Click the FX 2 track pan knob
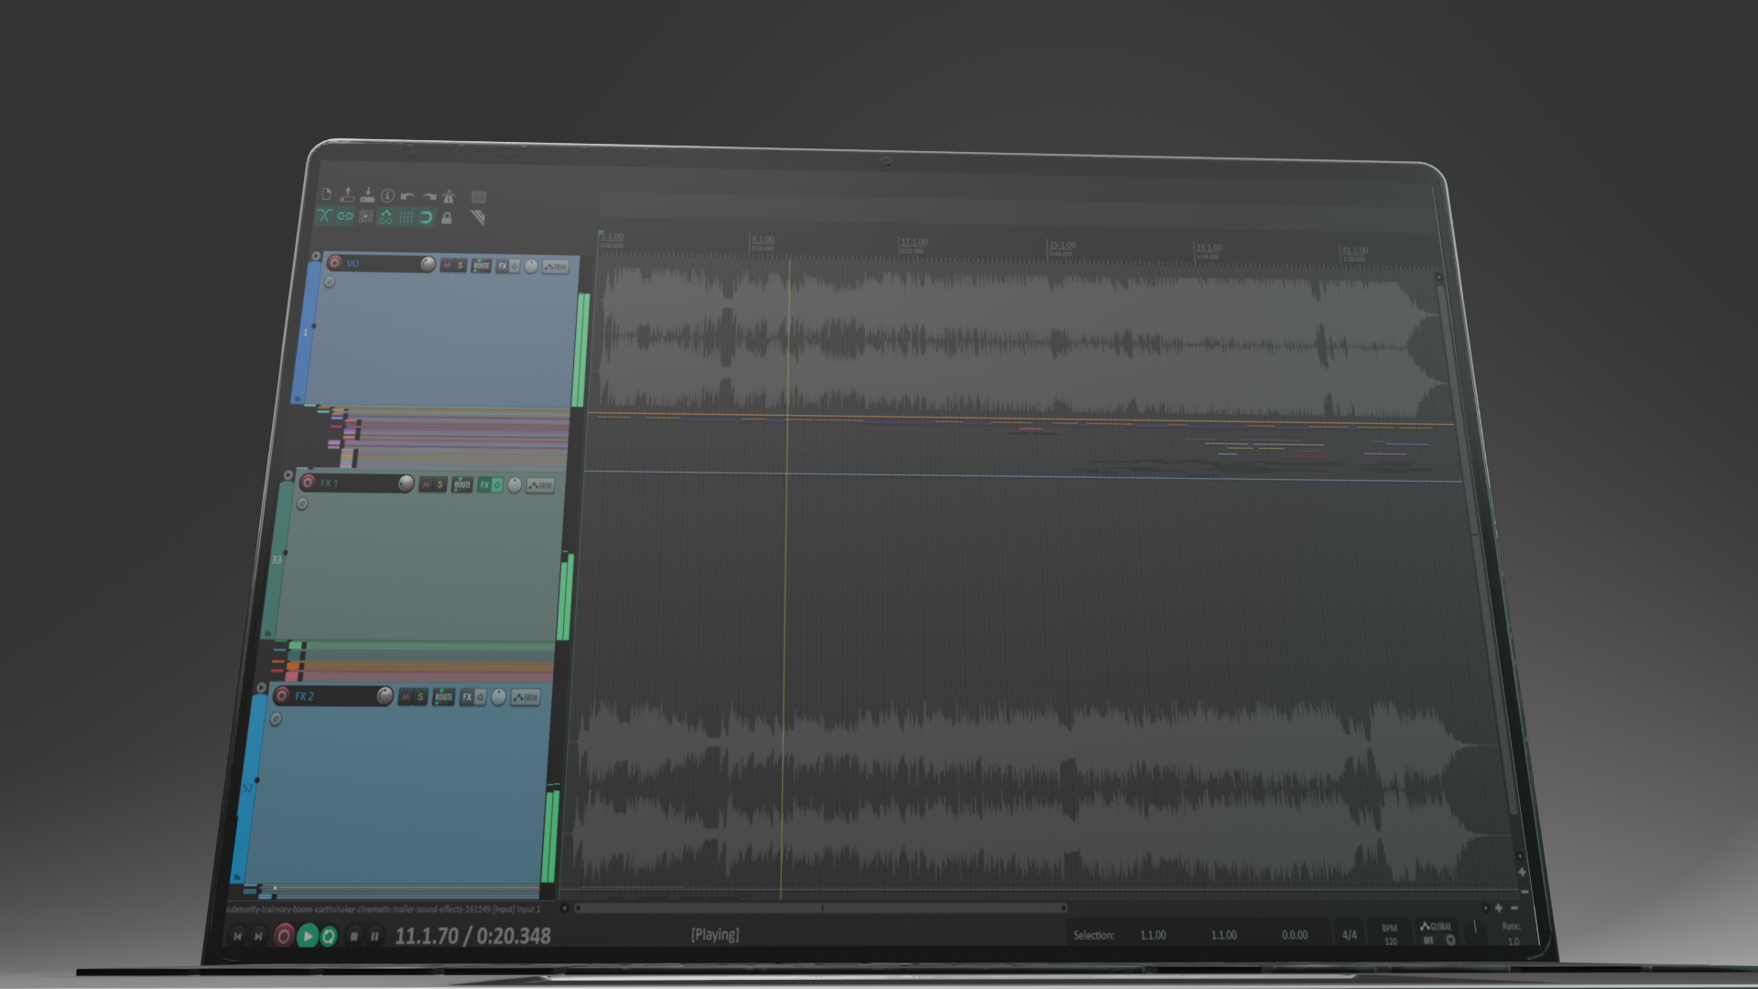The width and height of the screenshot is (1758, 989). 498,698
